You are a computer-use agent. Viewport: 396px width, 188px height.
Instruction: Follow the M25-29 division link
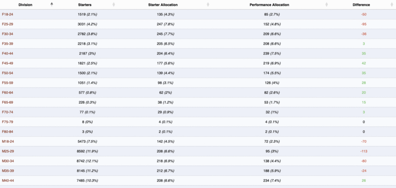(7, 151)
